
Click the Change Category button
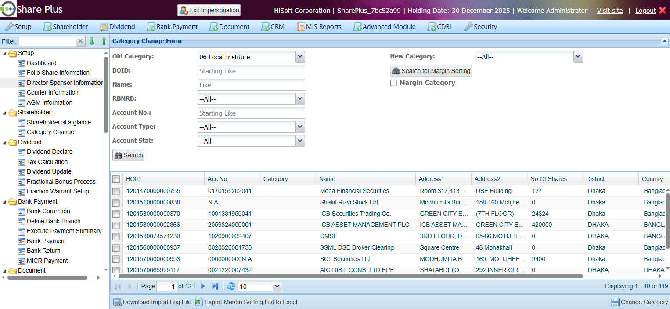click(x=639, y=302)
